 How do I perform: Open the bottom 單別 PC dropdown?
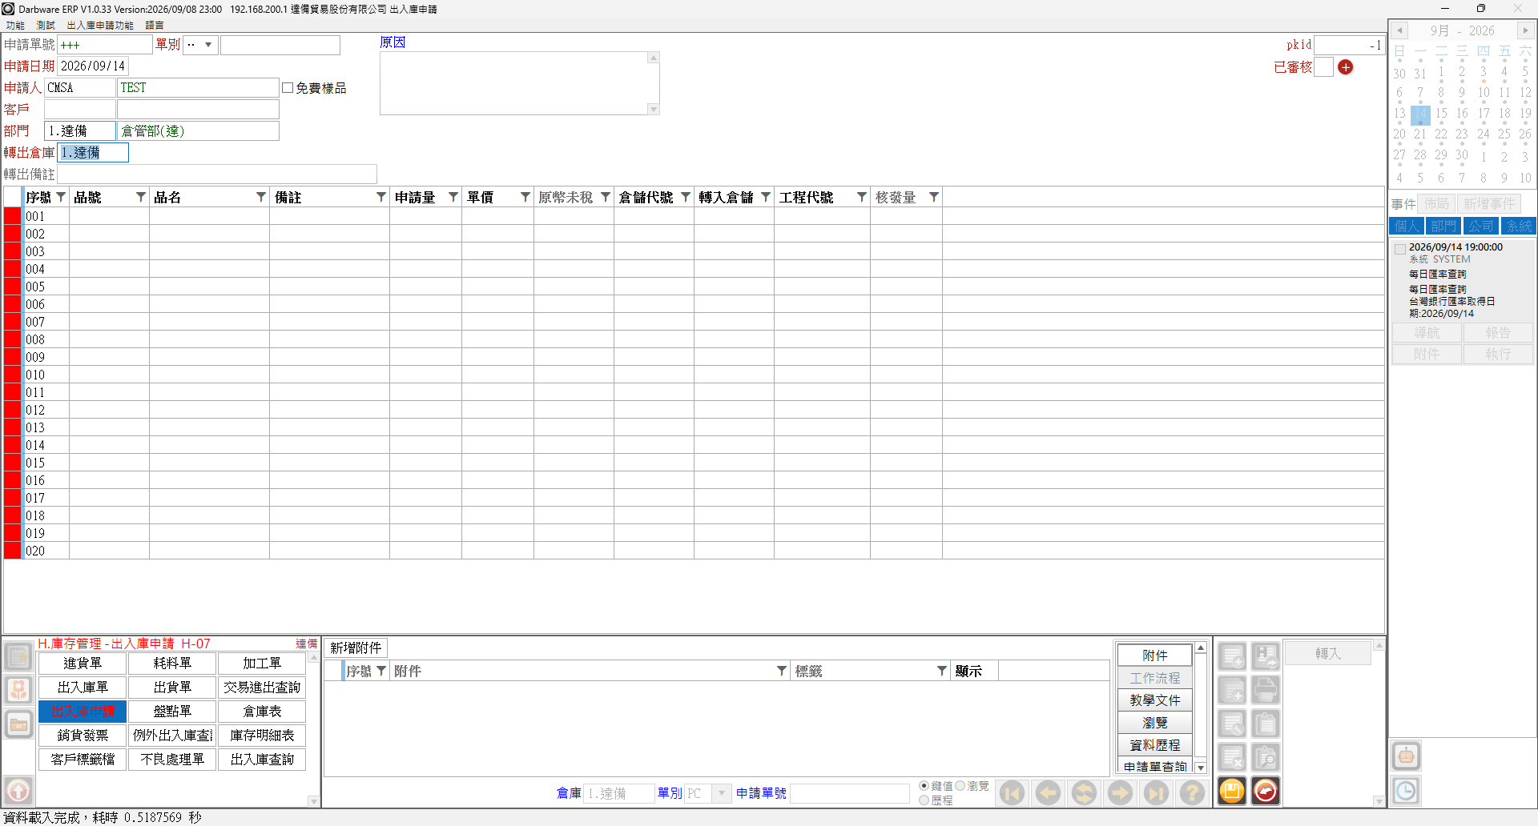(722, 793)
